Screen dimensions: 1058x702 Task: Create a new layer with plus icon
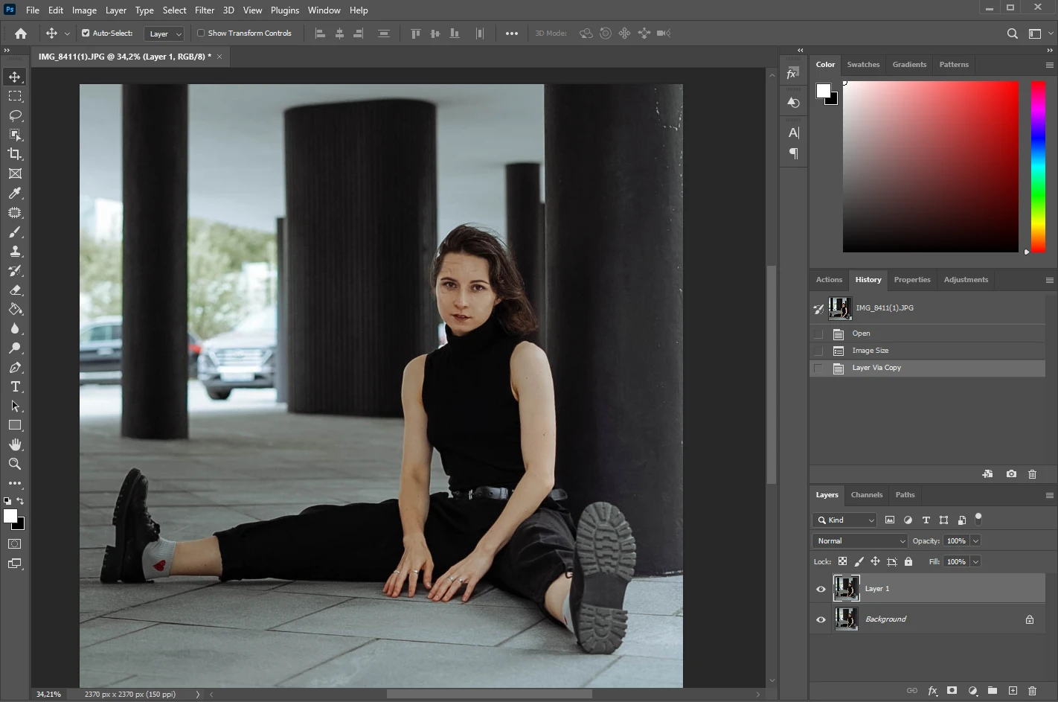(1013, 691)
